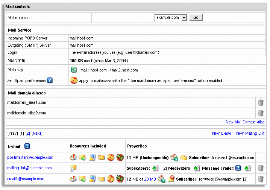
Task: Go to page [2] of e-mails
Action: (28, 133)
